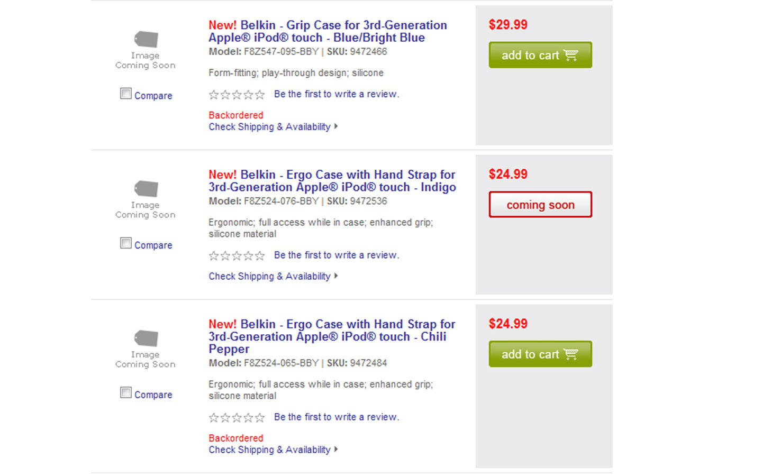Click star rating for Indigo Ergo Case
This screenshot has height=476, width=762.
(237, 256)
